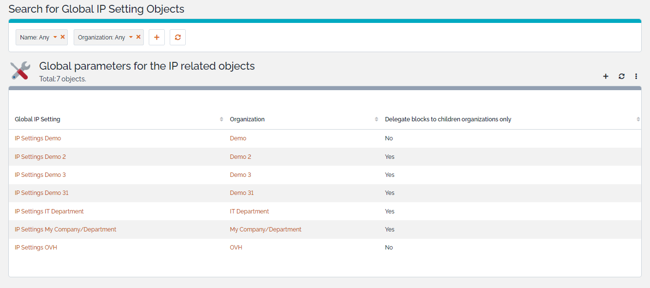Viewport: 650px width, 288px height.
Task: Go to My Company/Department organization
Action: tap(265, 230)
